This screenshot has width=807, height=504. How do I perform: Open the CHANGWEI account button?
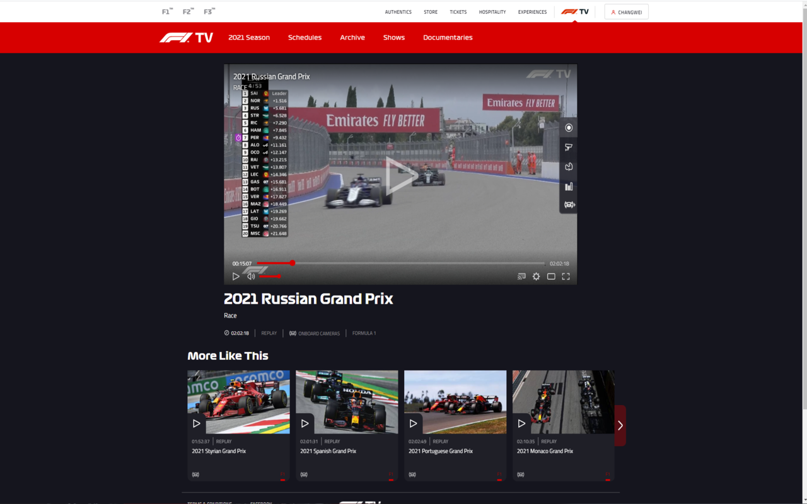pyautogui.click(x=626, y=12)
